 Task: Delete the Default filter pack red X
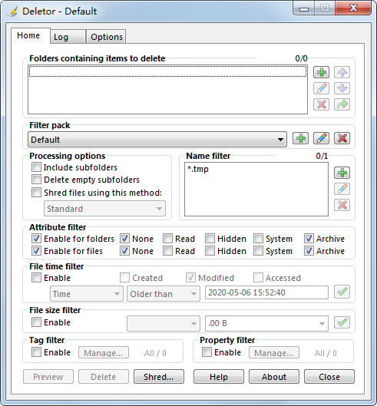[x=342, y=138]
